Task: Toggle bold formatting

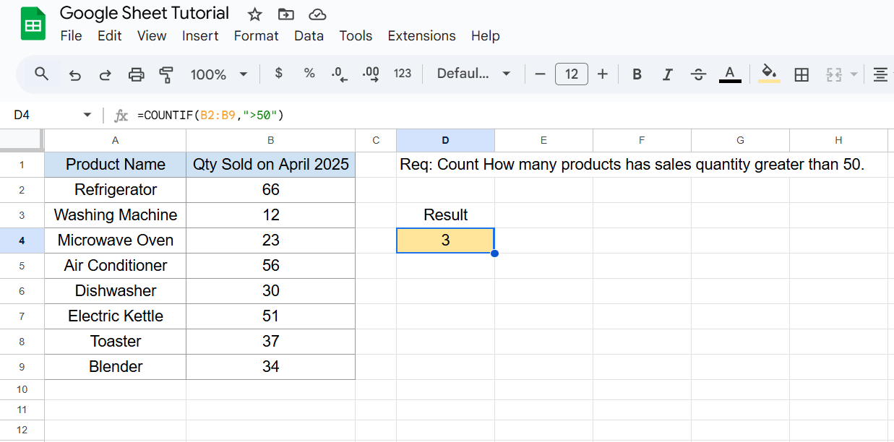Action: tap(637, 74)
